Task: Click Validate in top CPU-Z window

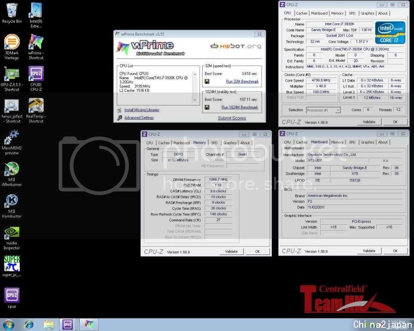Action: point(369,122)
